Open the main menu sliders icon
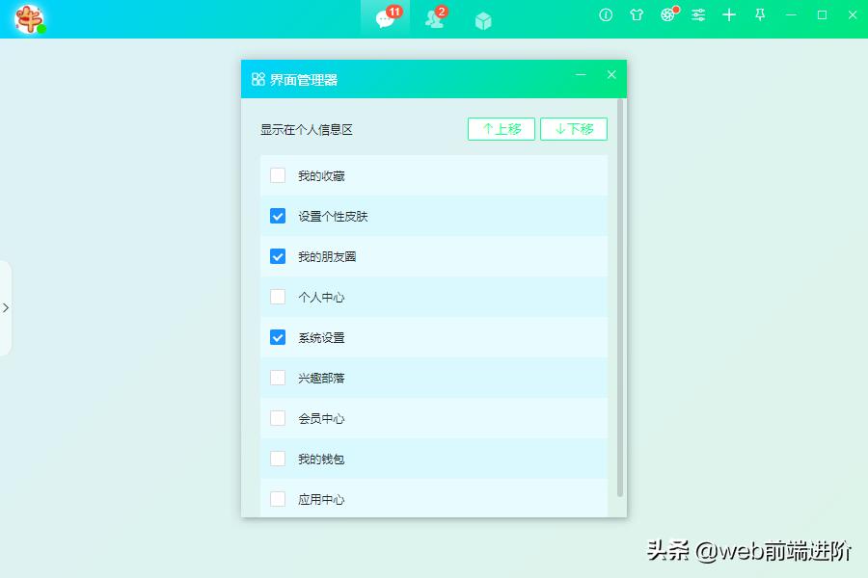This screenshot has width=868, height=578. [x=697, y=15]
